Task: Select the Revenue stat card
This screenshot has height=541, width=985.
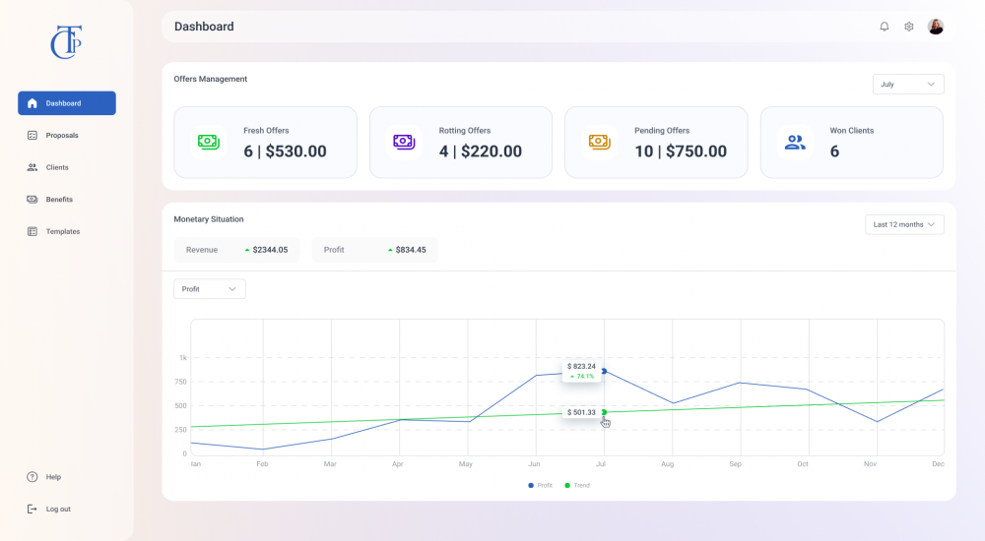Action: (236, 250)
